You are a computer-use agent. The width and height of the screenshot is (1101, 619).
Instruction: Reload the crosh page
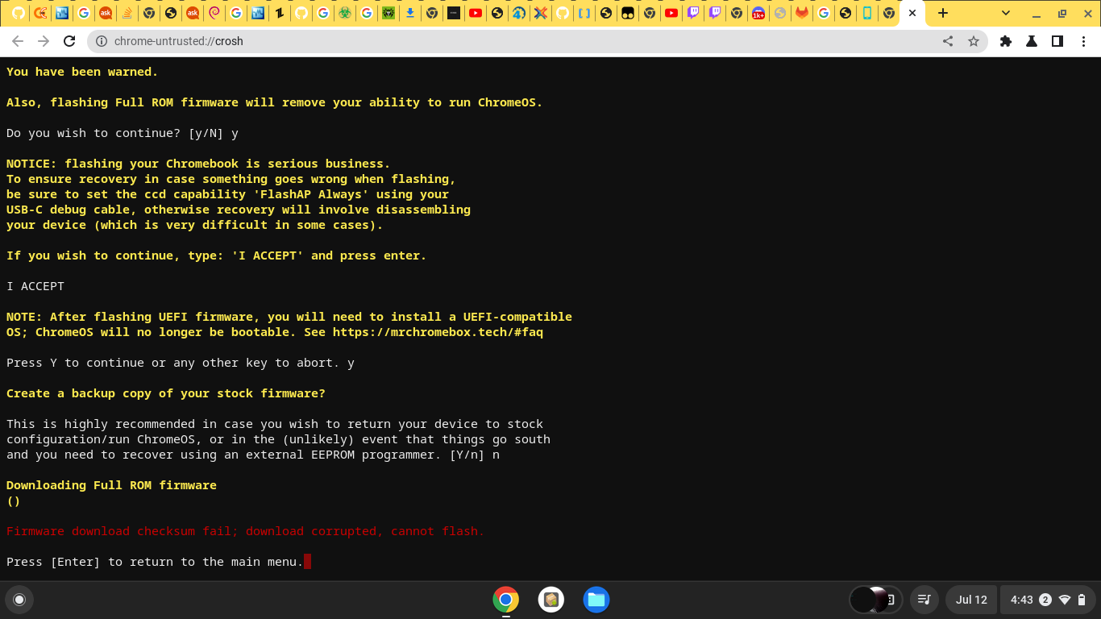point(69,40)
